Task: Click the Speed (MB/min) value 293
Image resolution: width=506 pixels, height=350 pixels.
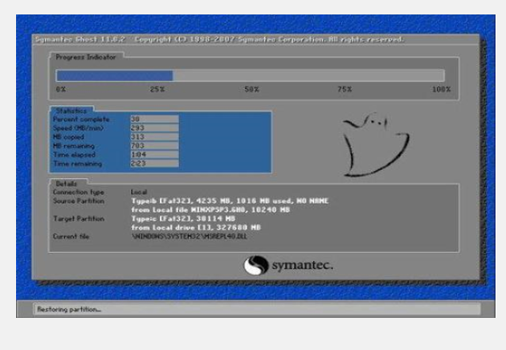Action: (x=154, y=128)
